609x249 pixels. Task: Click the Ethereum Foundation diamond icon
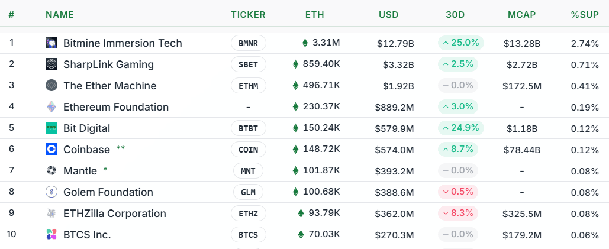[51, 107]
